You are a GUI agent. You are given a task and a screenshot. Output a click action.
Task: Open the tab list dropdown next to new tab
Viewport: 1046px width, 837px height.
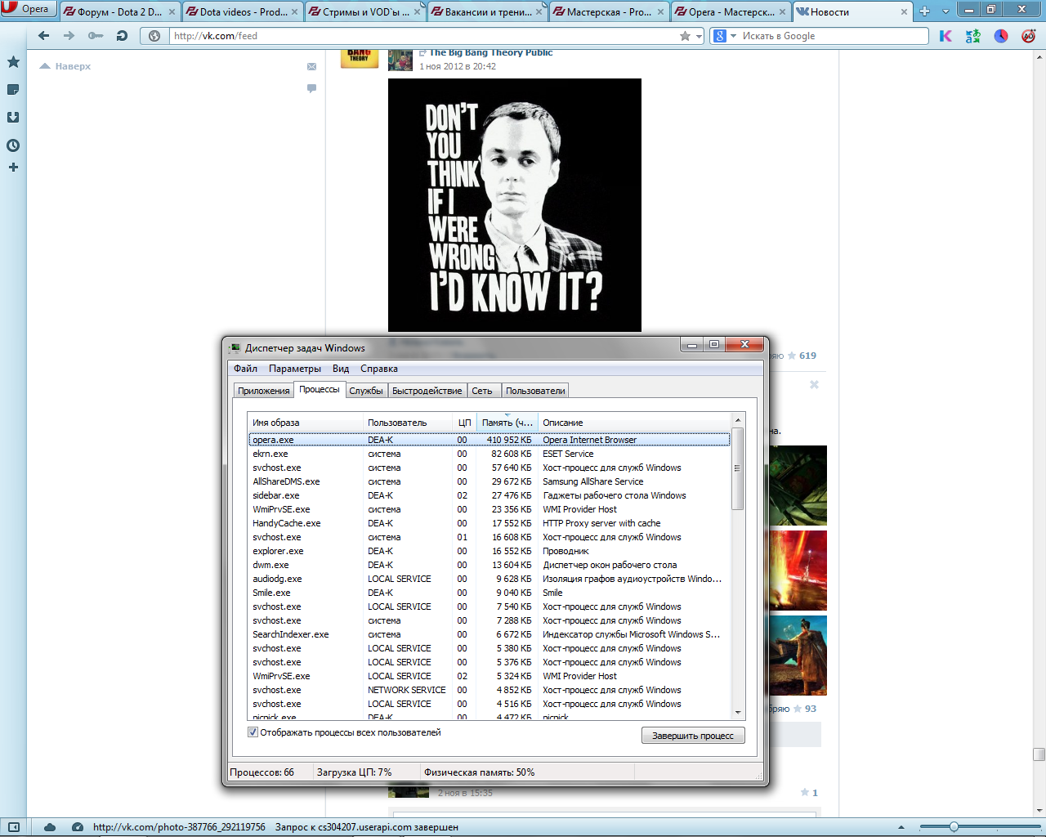[946, 11]
